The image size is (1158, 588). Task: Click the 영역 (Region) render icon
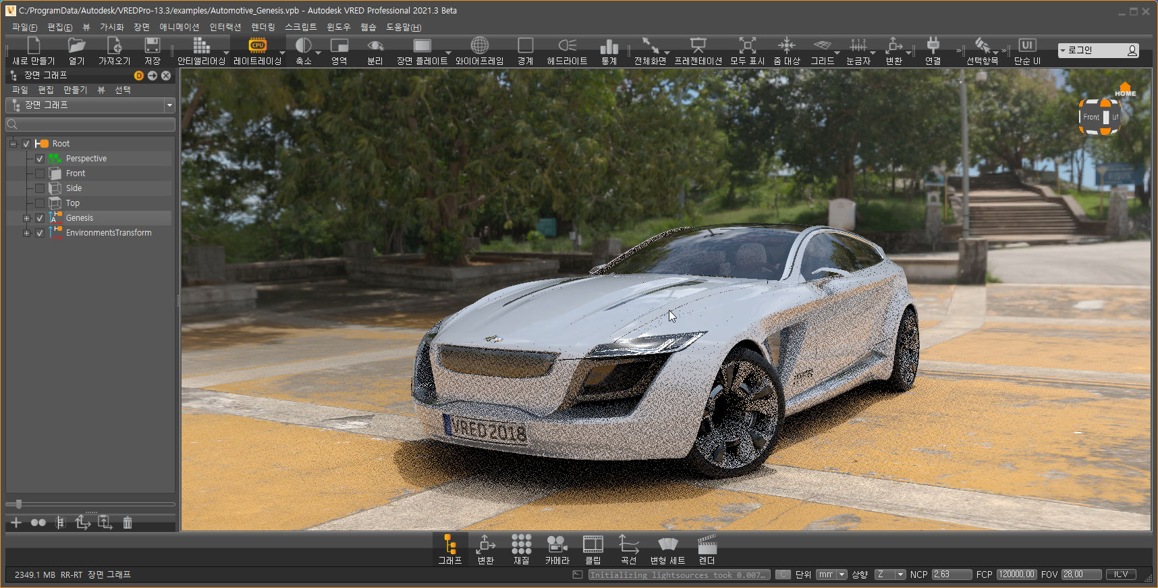pyautogui.click(x=339, y=45)
